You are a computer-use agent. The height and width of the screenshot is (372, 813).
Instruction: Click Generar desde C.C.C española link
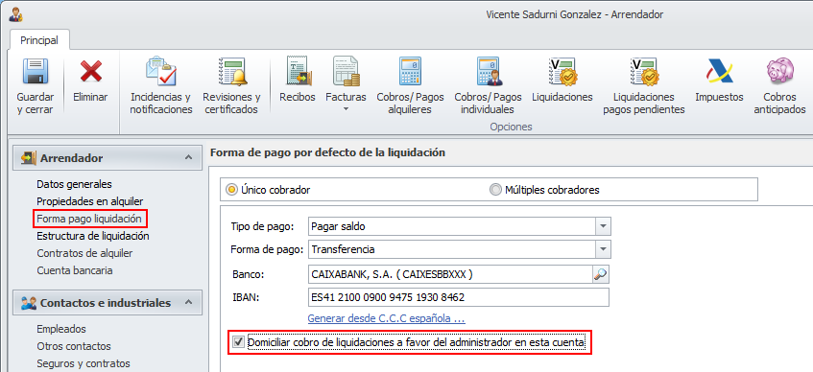tap(386, 318)
